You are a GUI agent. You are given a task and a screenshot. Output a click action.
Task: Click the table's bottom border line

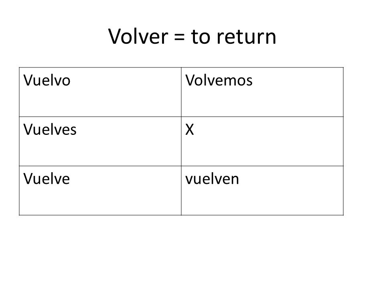coord(181,215)
